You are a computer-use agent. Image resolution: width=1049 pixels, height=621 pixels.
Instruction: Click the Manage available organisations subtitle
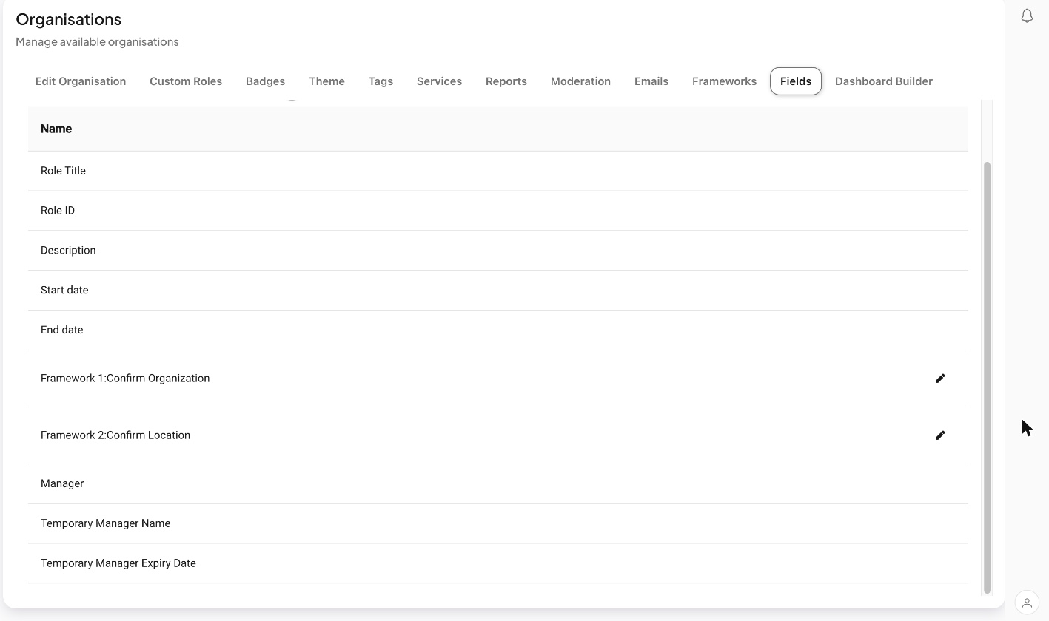point(97,42)
